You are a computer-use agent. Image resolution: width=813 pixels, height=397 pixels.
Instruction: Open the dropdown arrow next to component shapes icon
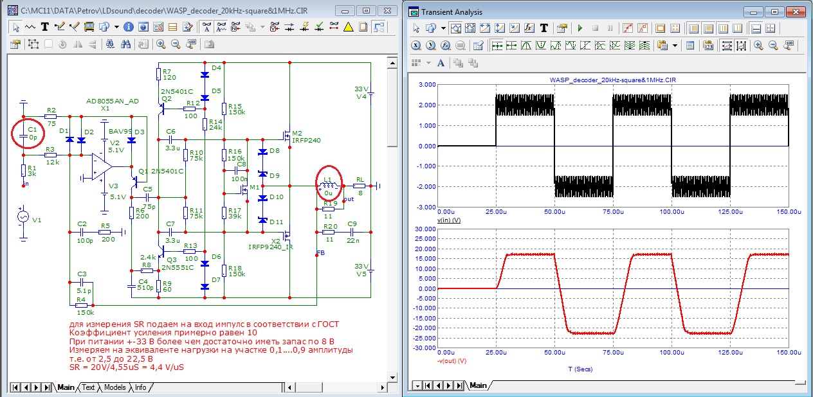pos(116,27)
